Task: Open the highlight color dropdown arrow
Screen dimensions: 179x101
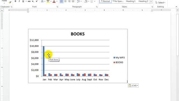Action: [51, 1]
